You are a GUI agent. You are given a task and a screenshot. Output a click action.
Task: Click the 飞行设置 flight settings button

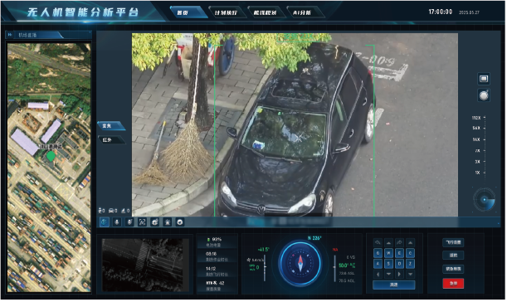(x=453, y=243)
